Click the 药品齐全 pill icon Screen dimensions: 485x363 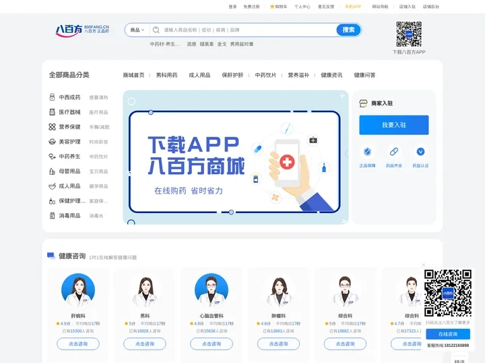tap(394, 151)
